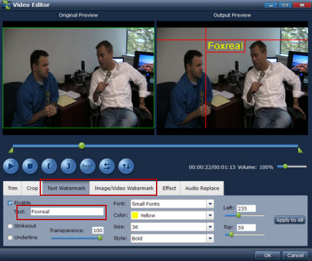Click the Cancel button
Screen dimensions: 312x261
coord(296,255)
